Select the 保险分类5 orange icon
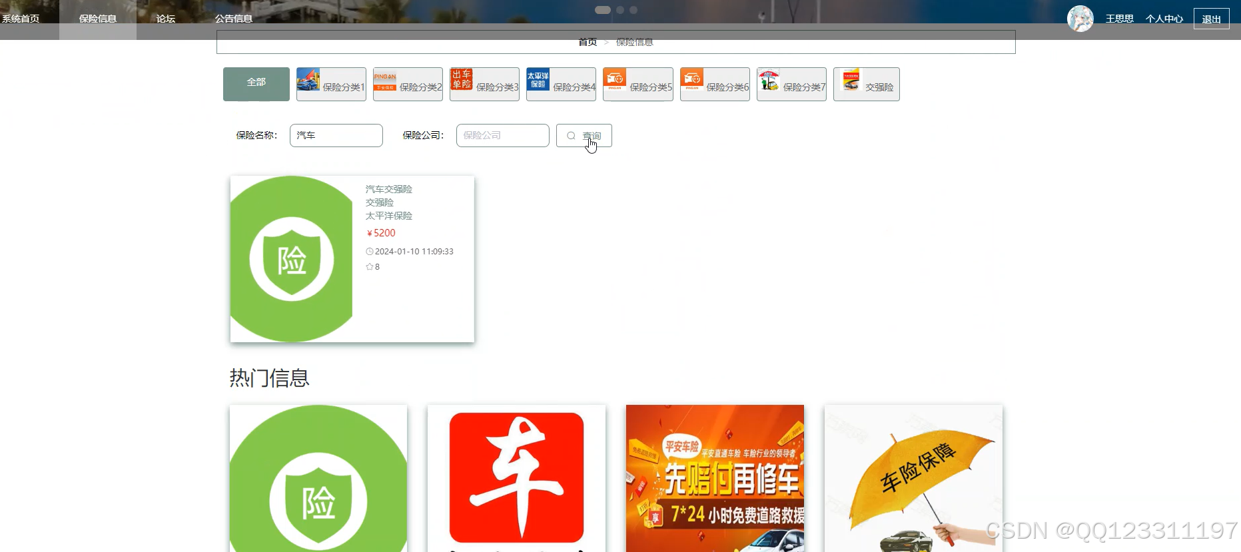 (x=615, y=79)
